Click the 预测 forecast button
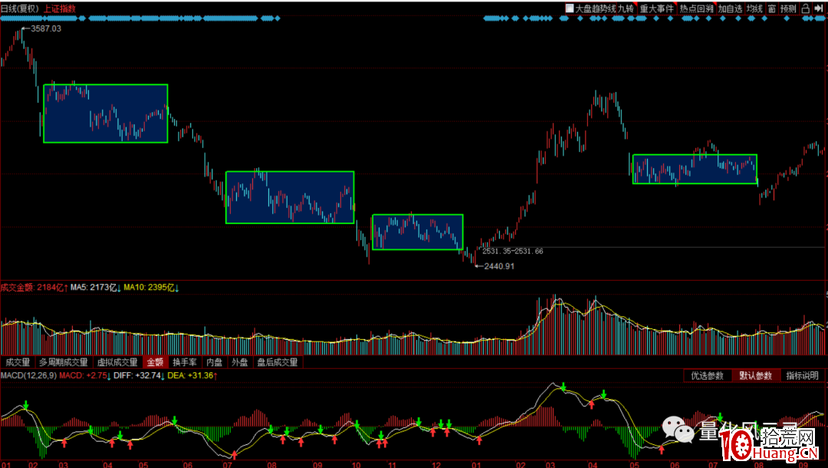The width and height of the screenshot is (828, 468). point(788,8)
